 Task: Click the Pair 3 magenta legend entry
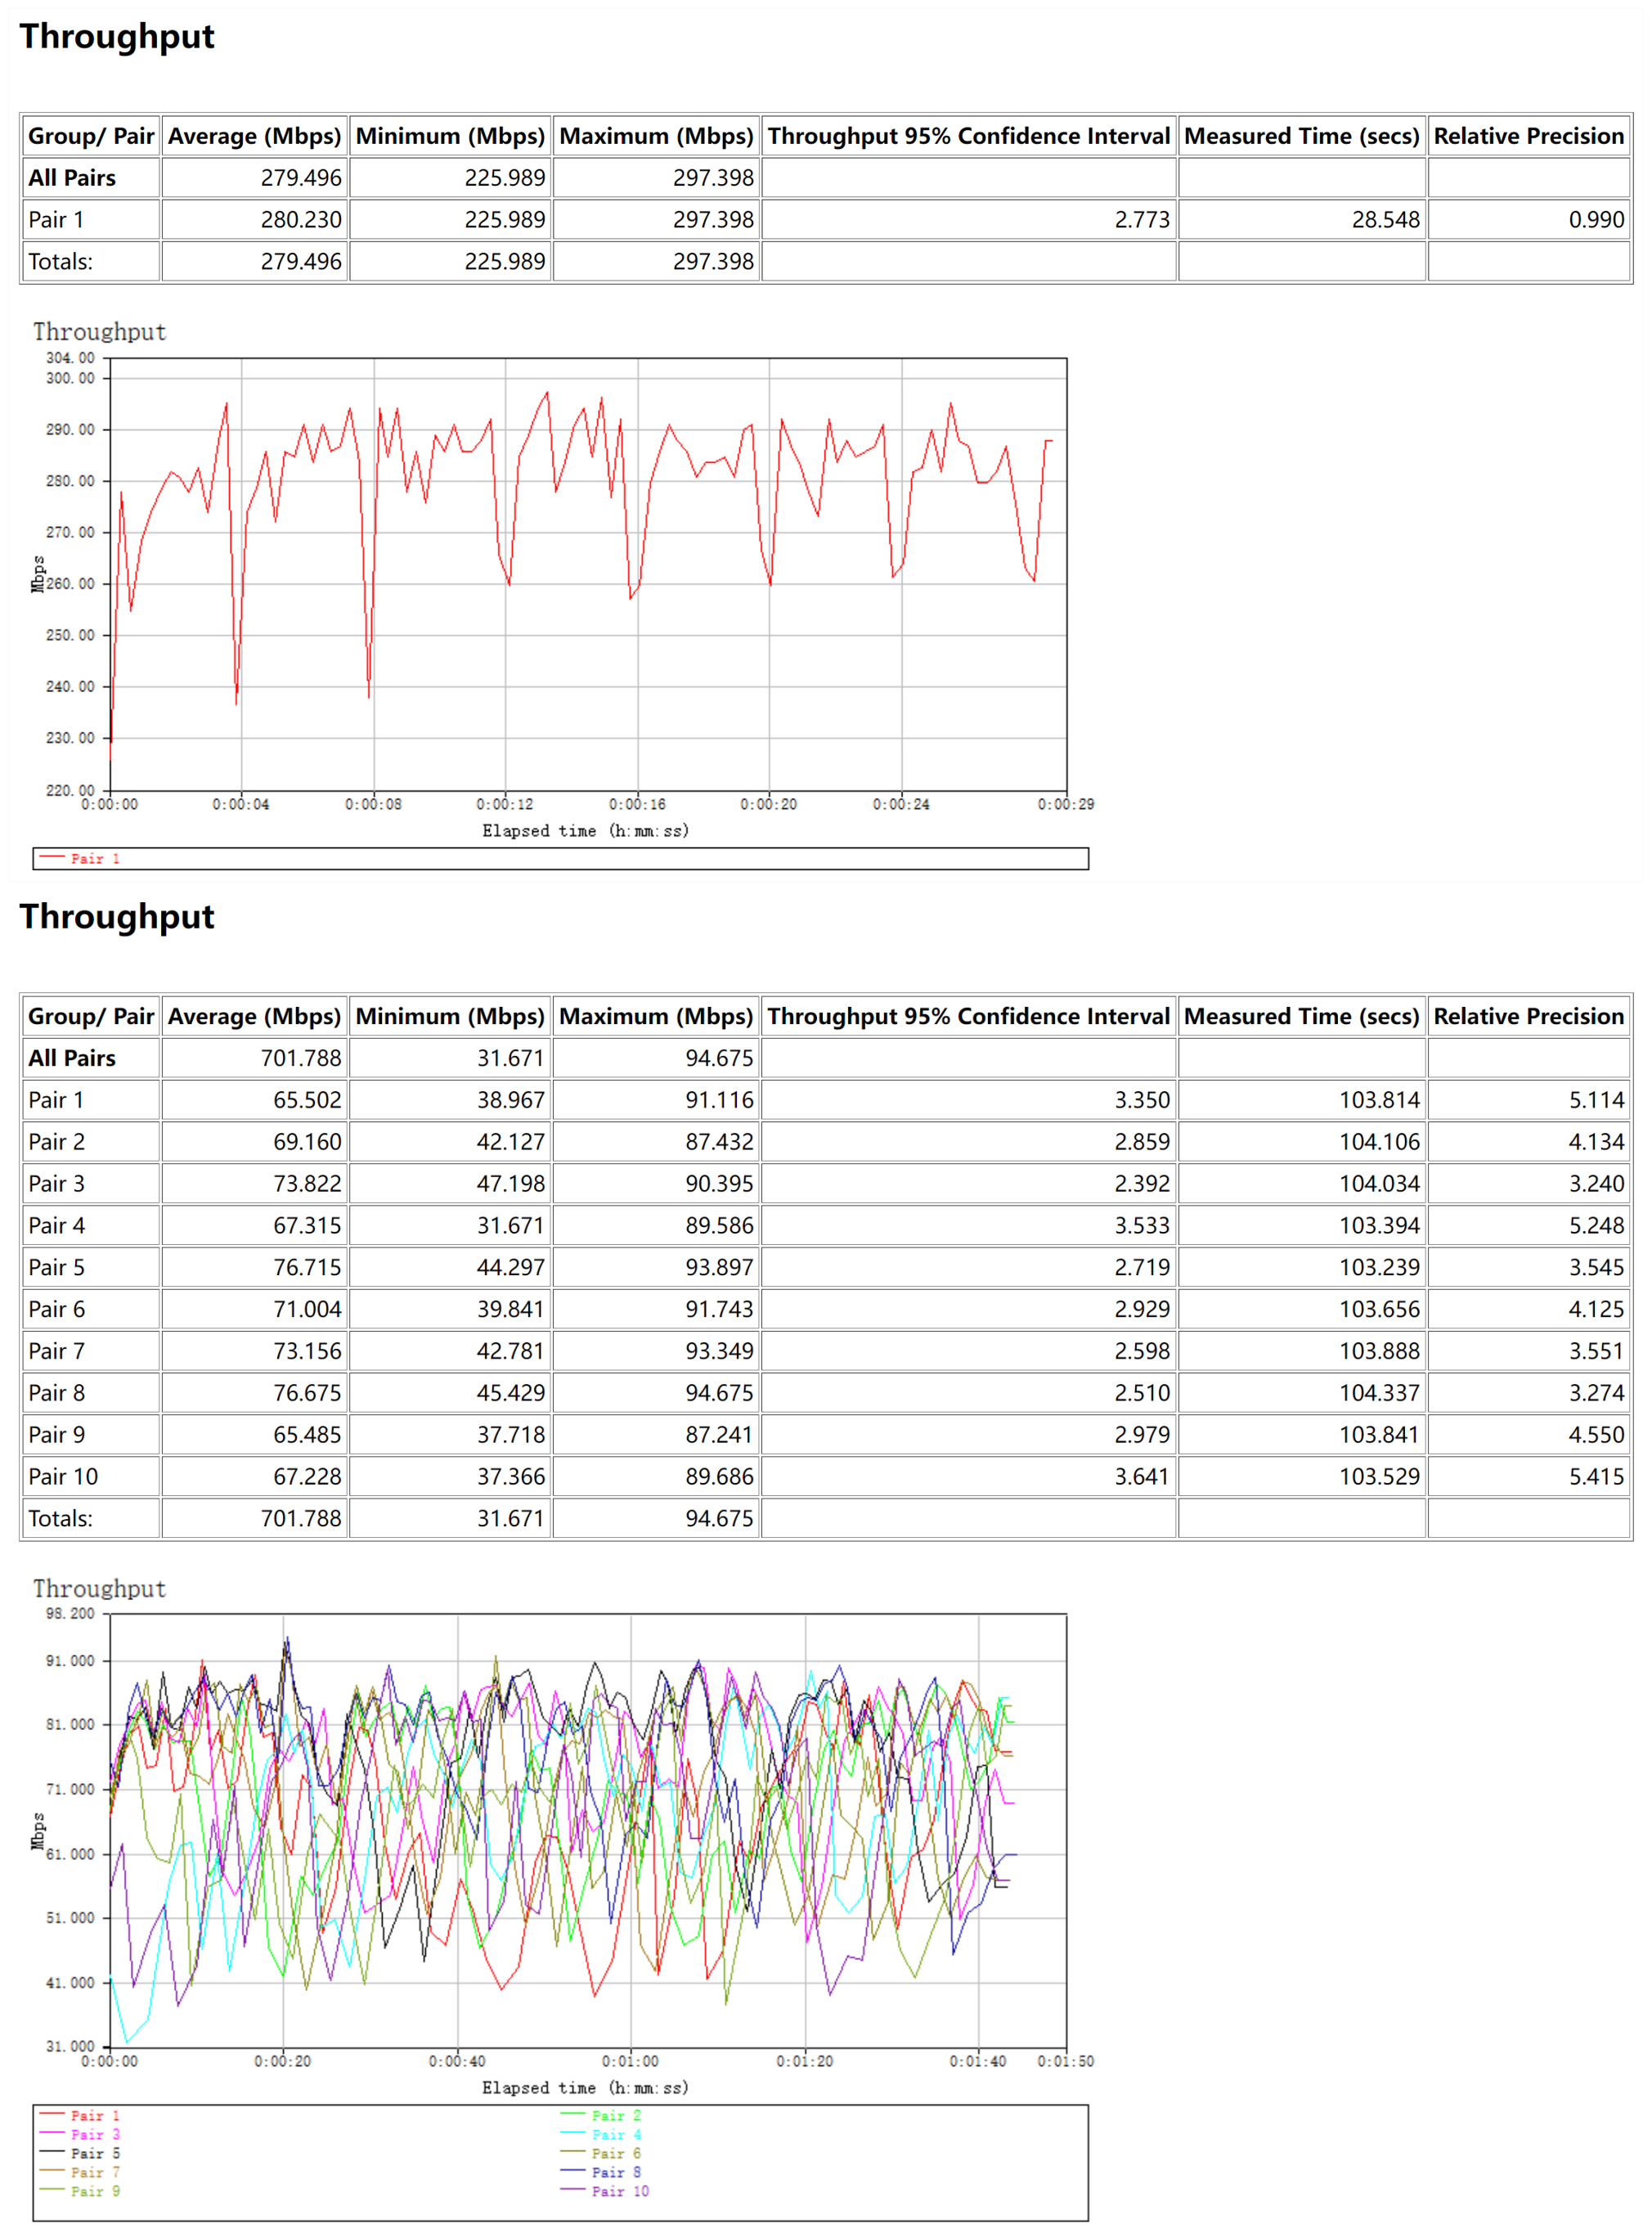[94, 2134]
